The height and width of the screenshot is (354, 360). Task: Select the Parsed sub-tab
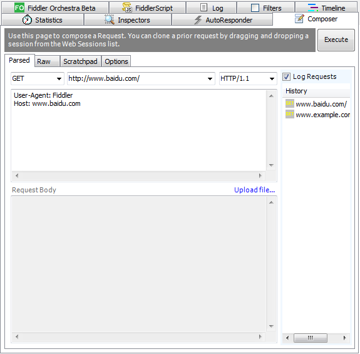pyautogui.click(x=19, y=60)
